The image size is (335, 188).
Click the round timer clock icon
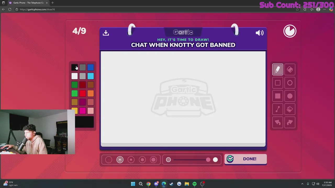(x=290, y=31)
